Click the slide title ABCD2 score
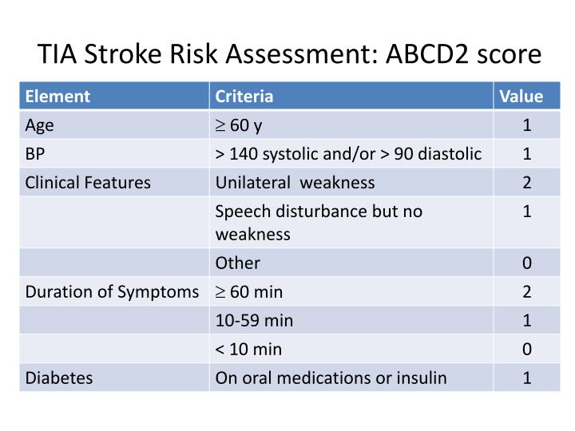The image size is (575, 431). point(289,54)
